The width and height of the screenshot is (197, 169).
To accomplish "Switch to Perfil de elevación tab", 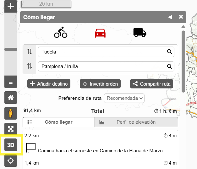I will click(x=136, y=122).
